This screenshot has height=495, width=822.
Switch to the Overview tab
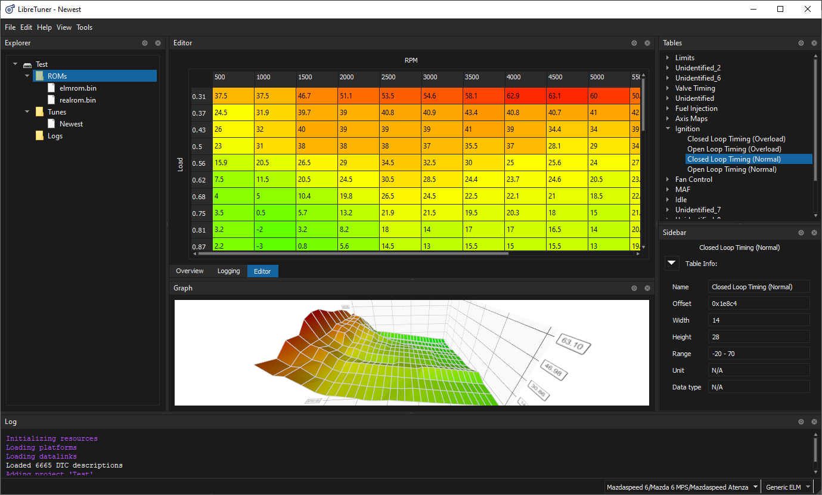pos(190,271)
